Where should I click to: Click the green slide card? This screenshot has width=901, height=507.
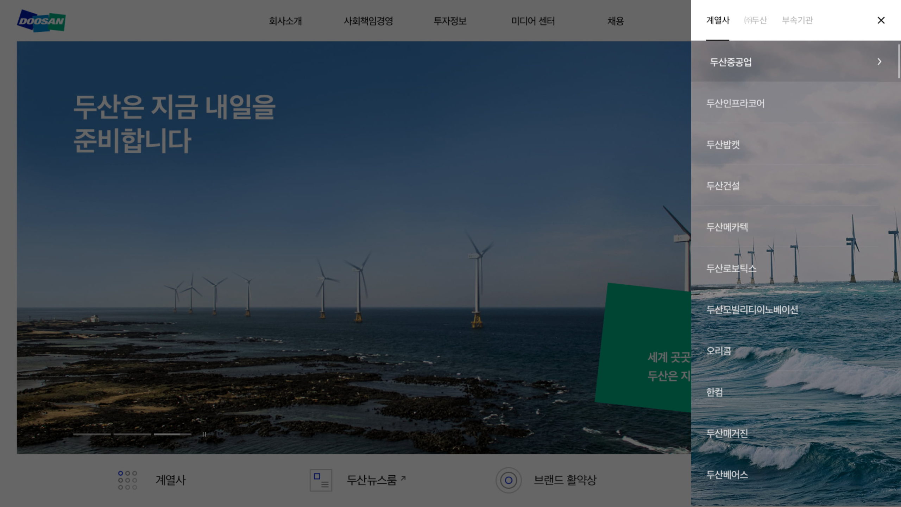coord(643,348)
